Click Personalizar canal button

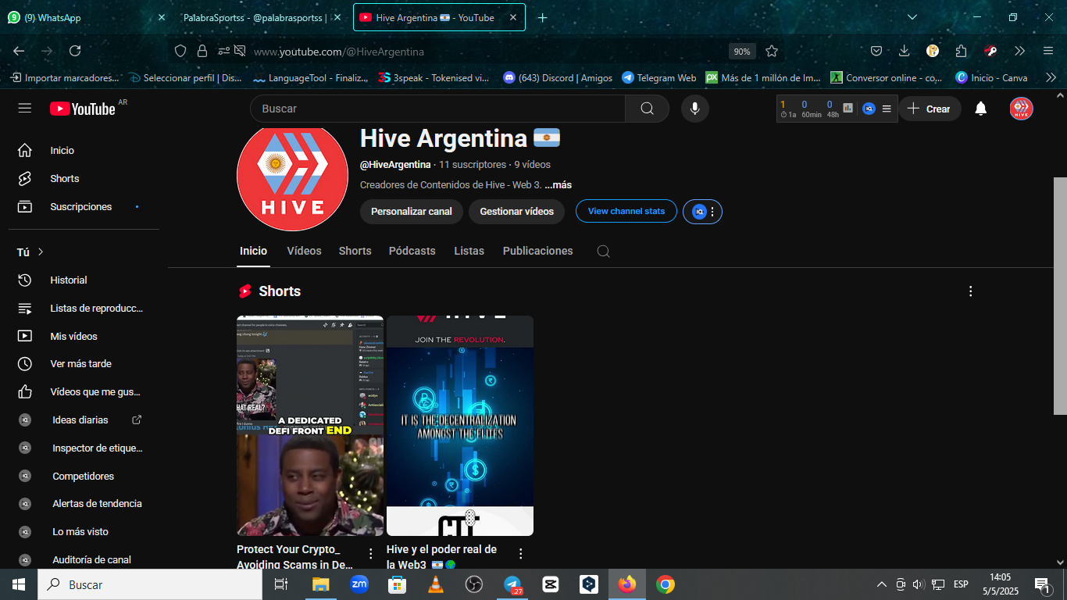(x=412, y=212)
